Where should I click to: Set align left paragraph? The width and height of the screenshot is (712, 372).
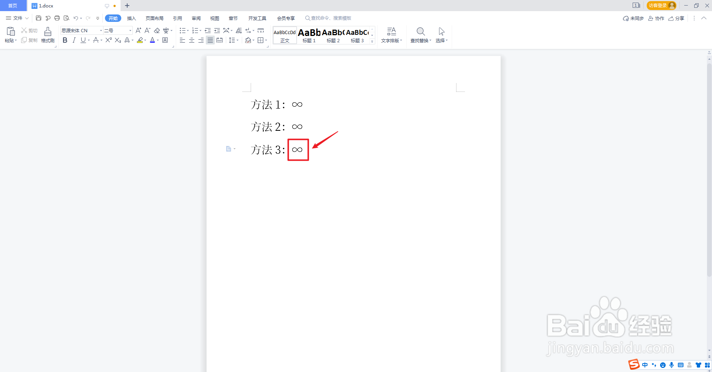182,40
